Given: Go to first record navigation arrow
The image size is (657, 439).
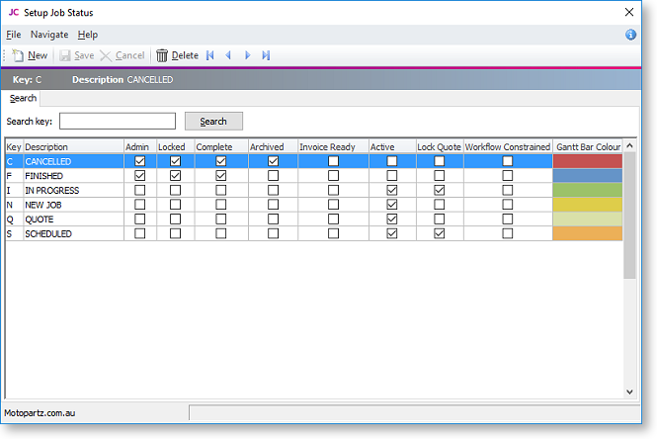Looking at the screenshot, I should tap(209, 55).
